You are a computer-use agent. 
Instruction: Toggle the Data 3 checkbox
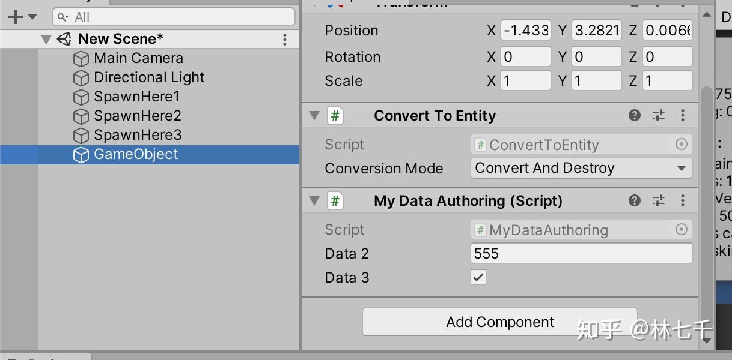pyautogui.click(x=478, y=277)
